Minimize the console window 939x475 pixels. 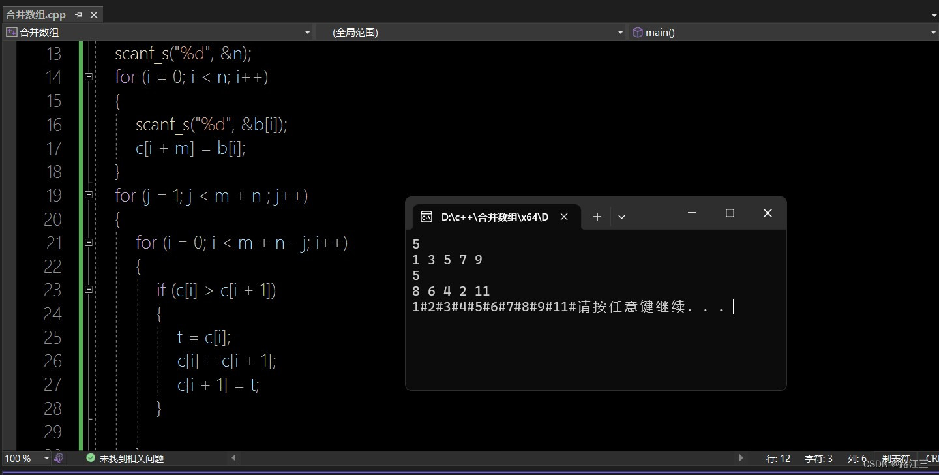pyautogui.click(x=692, y=213)
